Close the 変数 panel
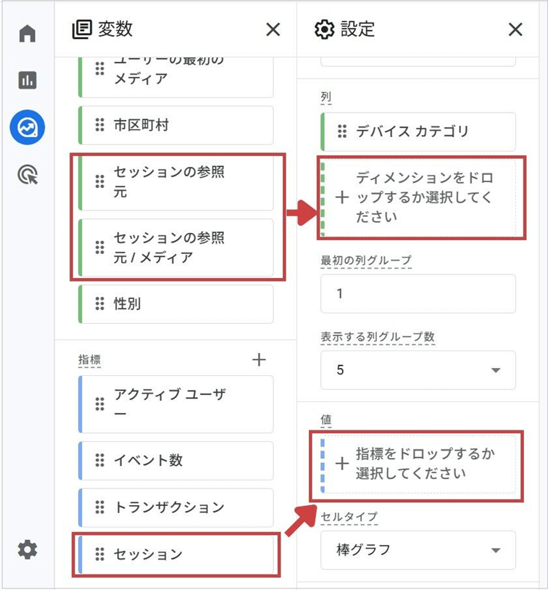The height and width of the screenshot is (590, 548). [273, 29]
